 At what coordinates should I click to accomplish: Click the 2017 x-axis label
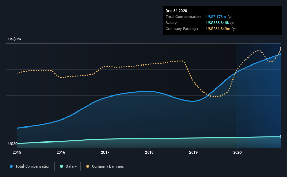pos(105,152)
